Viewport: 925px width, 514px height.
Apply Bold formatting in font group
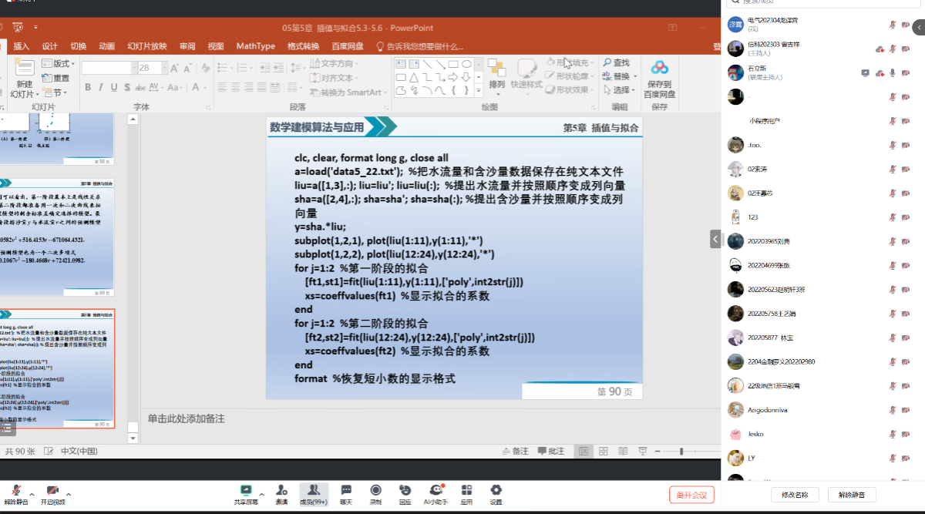[x=88, y=87]
